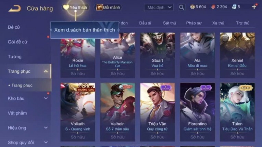Screen dimensions: 262x147
Task: Open Tướng in the sidebar
Action: (x=14, y=57)
